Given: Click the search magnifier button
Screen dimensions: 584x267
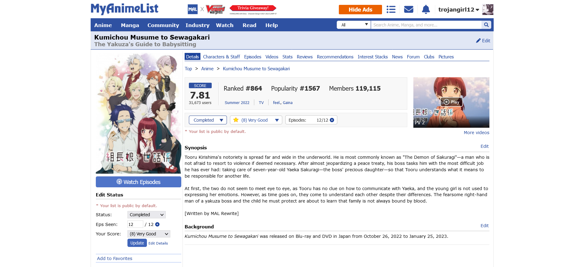Looking at the screenshot, I should [x=486, y=25].
